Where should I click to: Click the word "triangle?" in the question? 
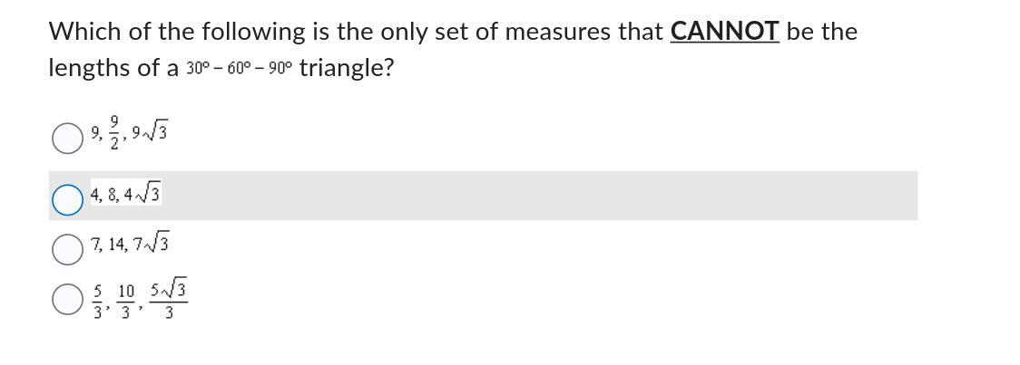[x=346, y=68]
